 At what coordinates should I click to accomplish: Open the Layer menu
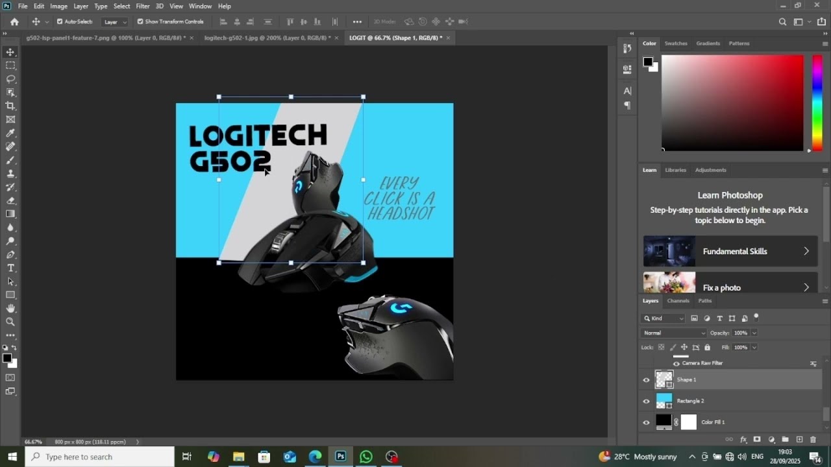[x=81, y=6]
